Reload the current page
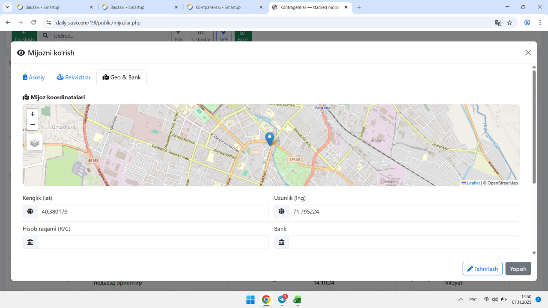 (33, 23)
